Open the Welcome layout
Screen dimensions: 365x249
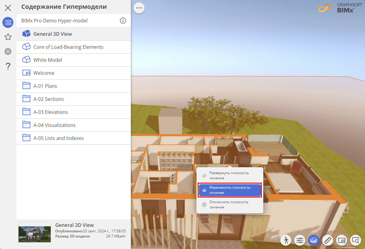(x=73, y=73)
